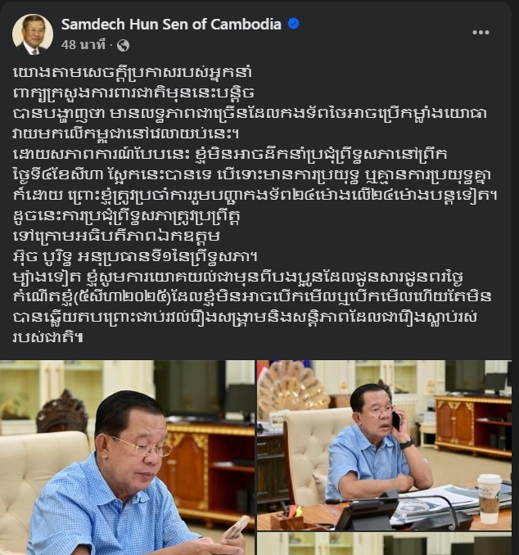The width and height of the screenshot is (519, 555).
Task: Click the globe public audience icon
Action: point(123,45)
